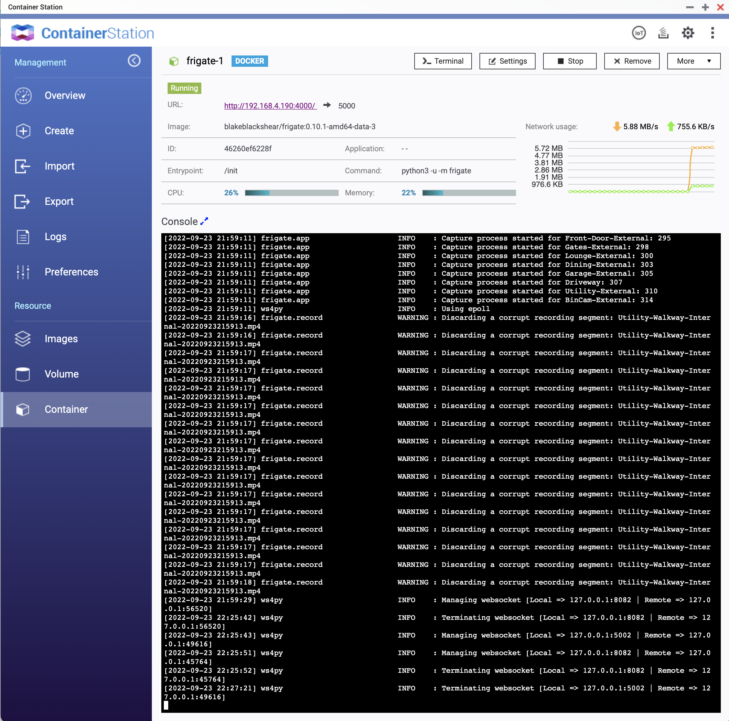The width and height of the screenshot is (729, 721).
Task: Select the Create plus icon
Action: [x=23, y=130]
